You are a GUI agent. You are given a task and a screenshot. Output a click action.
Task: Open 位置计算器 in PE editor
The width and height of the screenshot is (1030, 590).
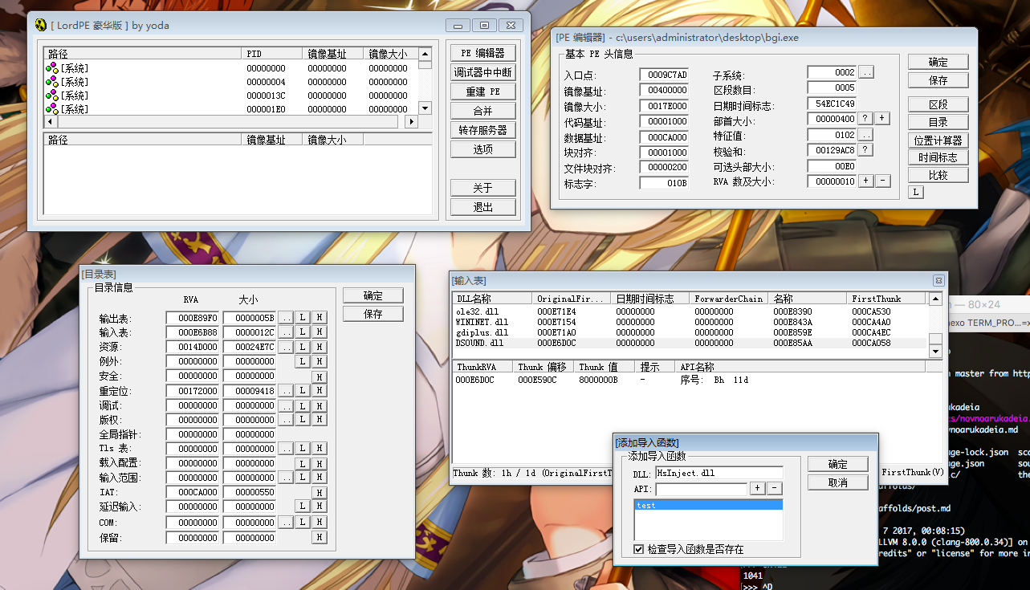pyautogui.click(x=938, y=140)
